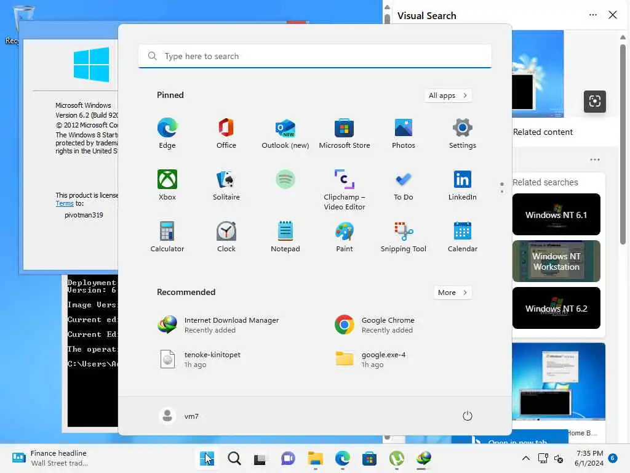Launch Notepad
Viewport: 630px width, 473px height.
coord(285,237)
